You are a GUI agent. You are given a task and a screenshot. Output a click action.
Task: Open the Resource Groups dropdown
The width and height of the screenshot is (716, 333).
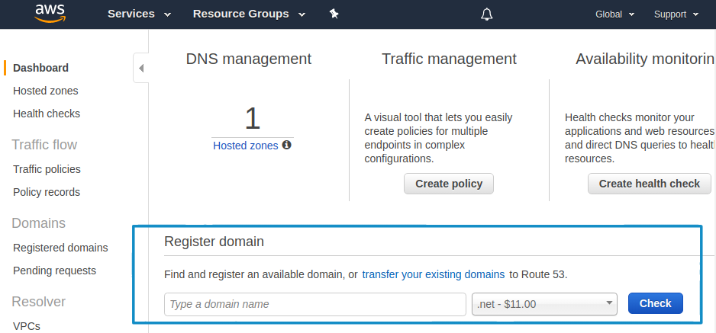249,14
